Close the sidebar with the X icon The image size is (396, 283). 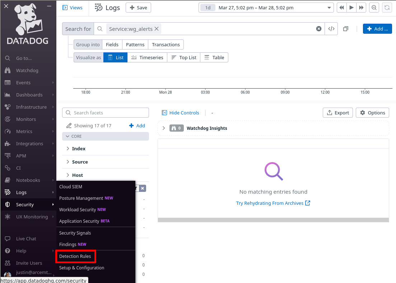tap(6, 6)
